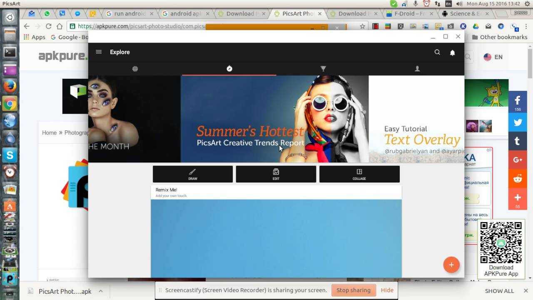Switch to 'run android' Chrome tab
Screen dimensions: 533x300
[x=130, y=14]
